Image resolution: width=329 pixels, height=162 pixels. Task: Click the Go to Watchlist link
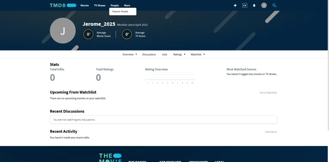(268, 93)
